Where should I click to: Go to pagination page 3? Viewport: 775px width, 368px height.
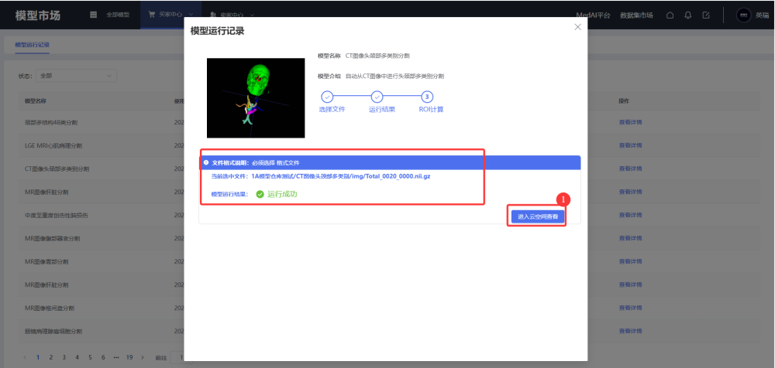coord(64,357)
